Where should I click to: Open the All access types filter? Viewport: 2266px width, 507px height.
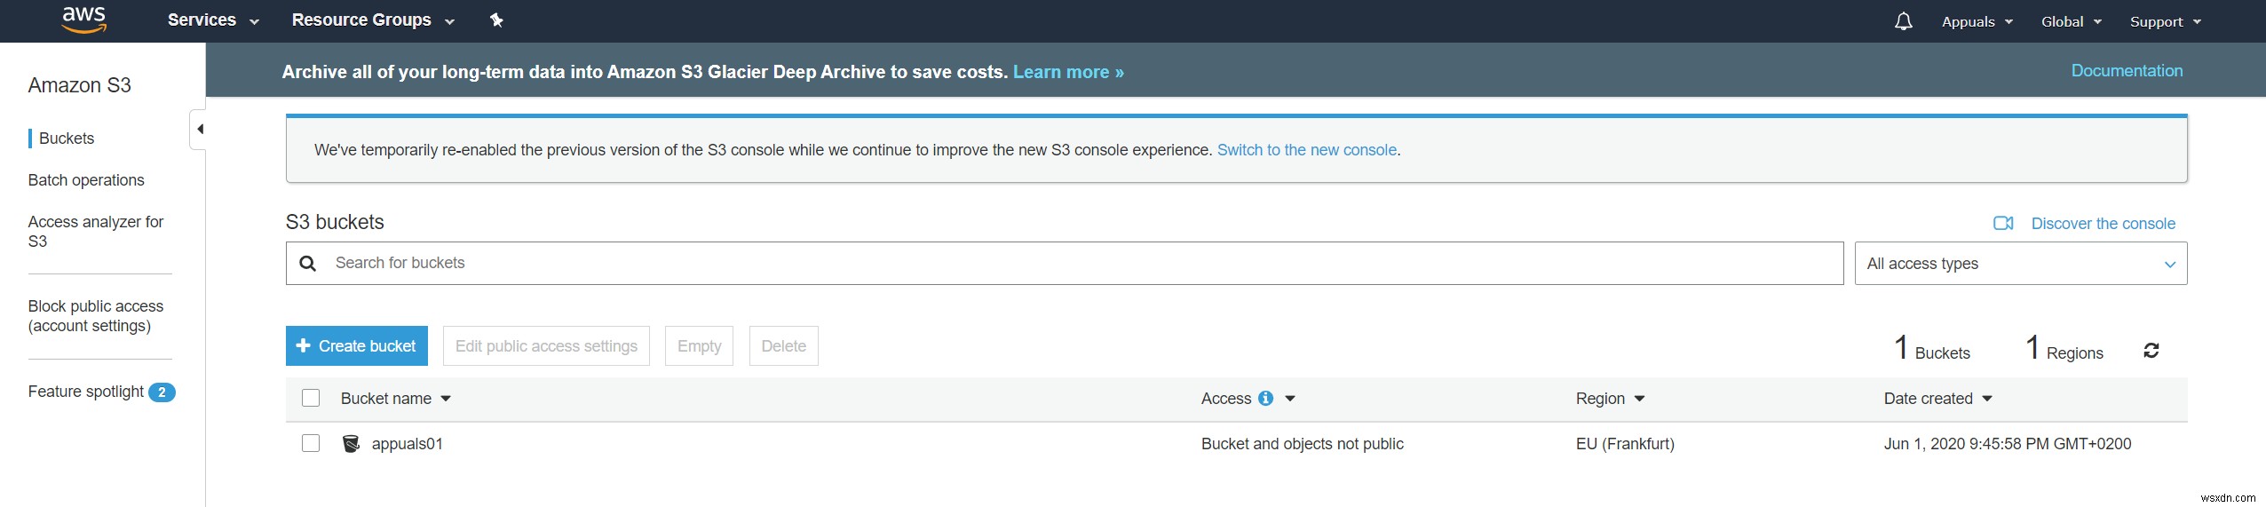2020,264
